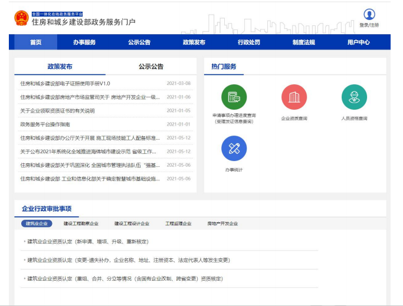This screenshot has height=306, width=403.
Task: Click the national emblem logo
Action: click(x=21, y=18)
